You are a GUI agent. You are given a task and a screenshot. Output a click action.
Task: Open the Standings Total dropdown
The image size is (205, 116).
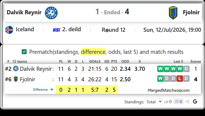coord(154,102)
